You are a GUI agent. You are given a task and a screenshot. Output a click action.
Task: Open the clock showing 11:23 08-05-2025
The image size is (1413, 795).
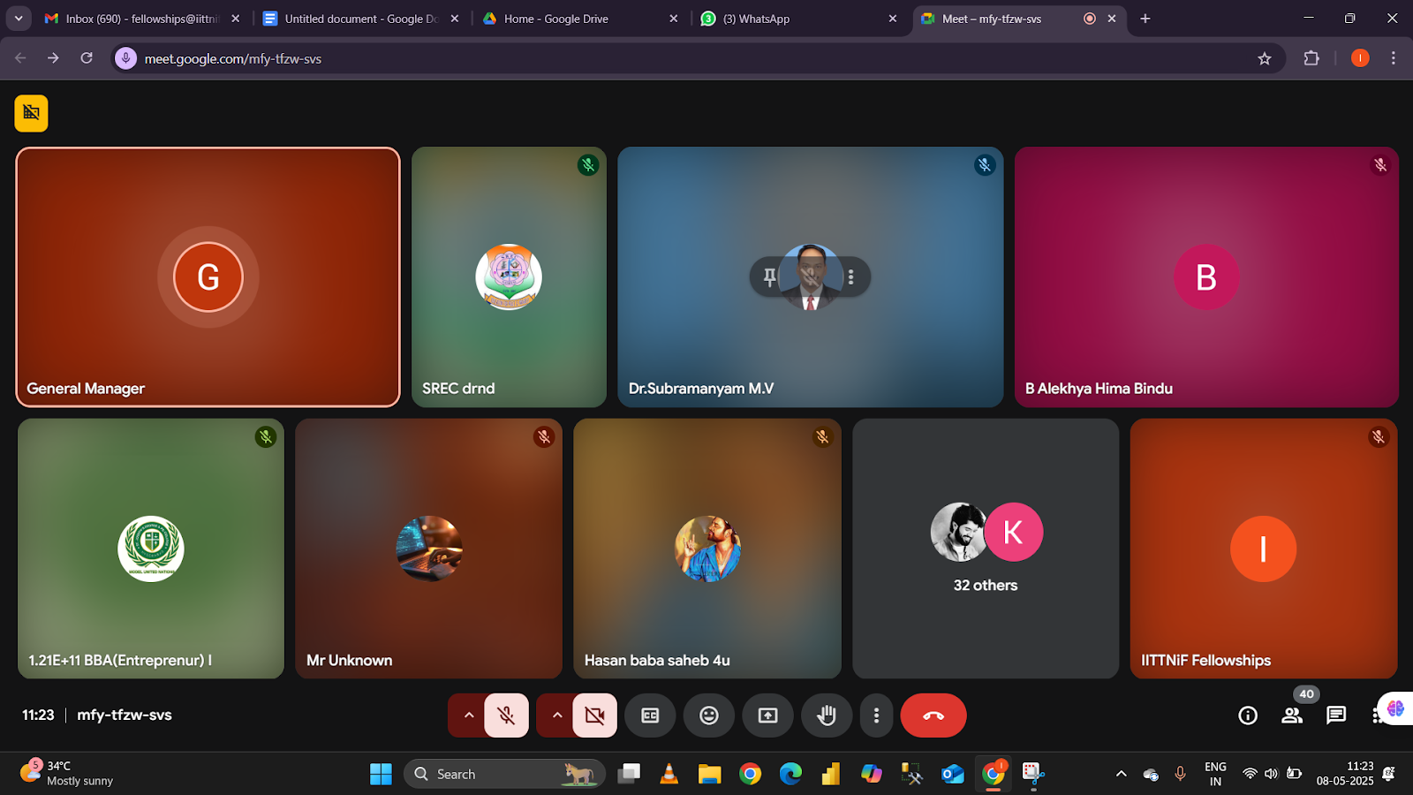(x=1345, y=774)
